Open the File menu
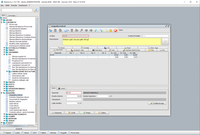Image resolution: width=200 pixels, height=135 pixels. tap(2, 5)
